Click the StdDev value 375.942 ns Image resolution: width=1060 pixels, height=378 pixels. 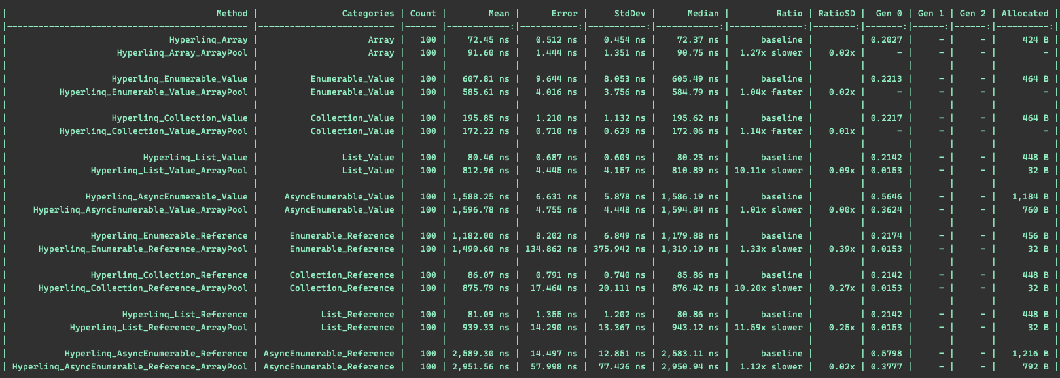click(620, 249)
